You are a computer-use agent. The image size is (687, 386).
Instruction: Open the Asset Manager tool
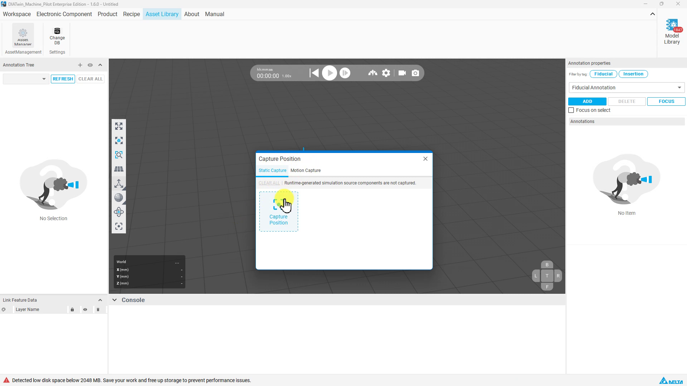pyautogui.click(x=23, y=35)
